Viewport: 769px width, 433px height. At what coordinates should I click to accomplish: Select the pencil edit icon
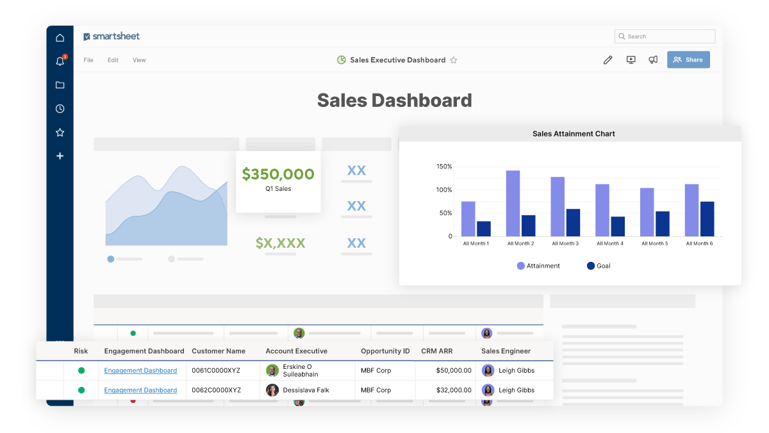point(608,60)
